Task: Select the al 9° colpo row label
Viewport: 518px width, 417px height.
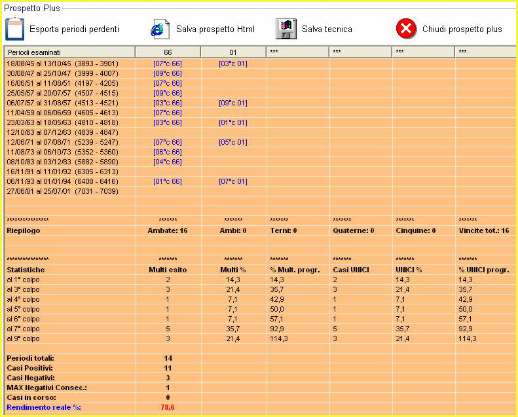Action: point(23,338)
